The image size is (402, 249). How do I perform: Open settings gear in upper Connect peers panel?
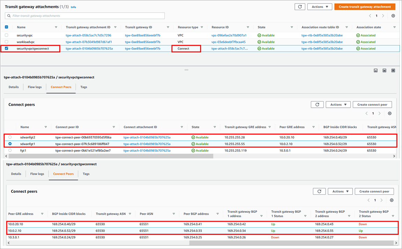pos(390,114)
